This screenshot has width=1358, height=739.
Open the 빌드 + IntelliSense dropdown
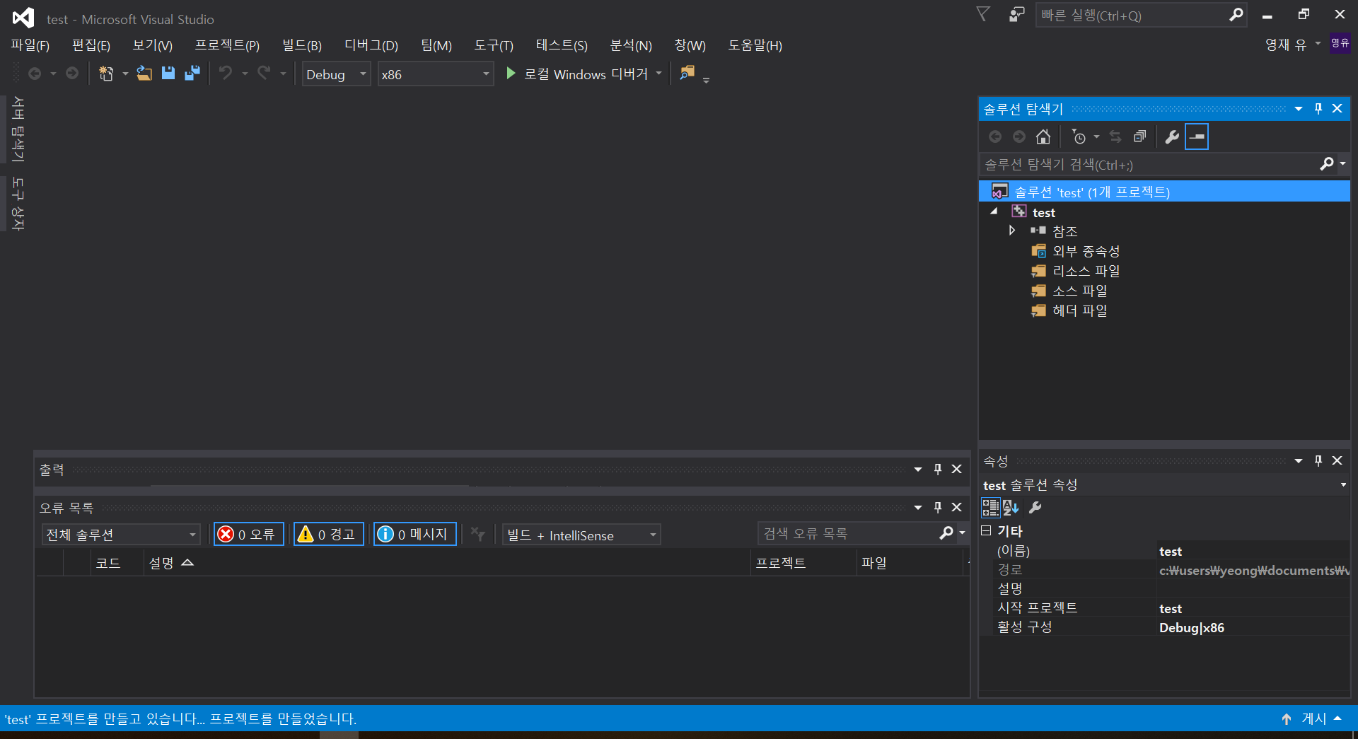coord(581,535)
